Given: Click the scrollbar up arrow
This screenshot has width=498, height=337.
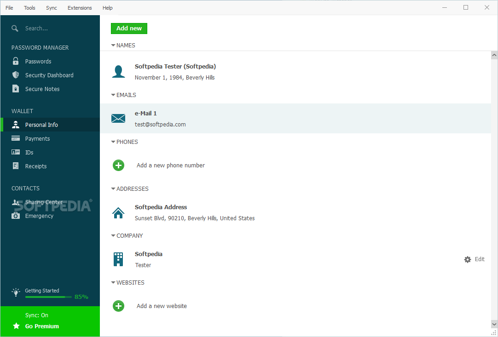Looking at the screenshot, I should click(494, 55).
